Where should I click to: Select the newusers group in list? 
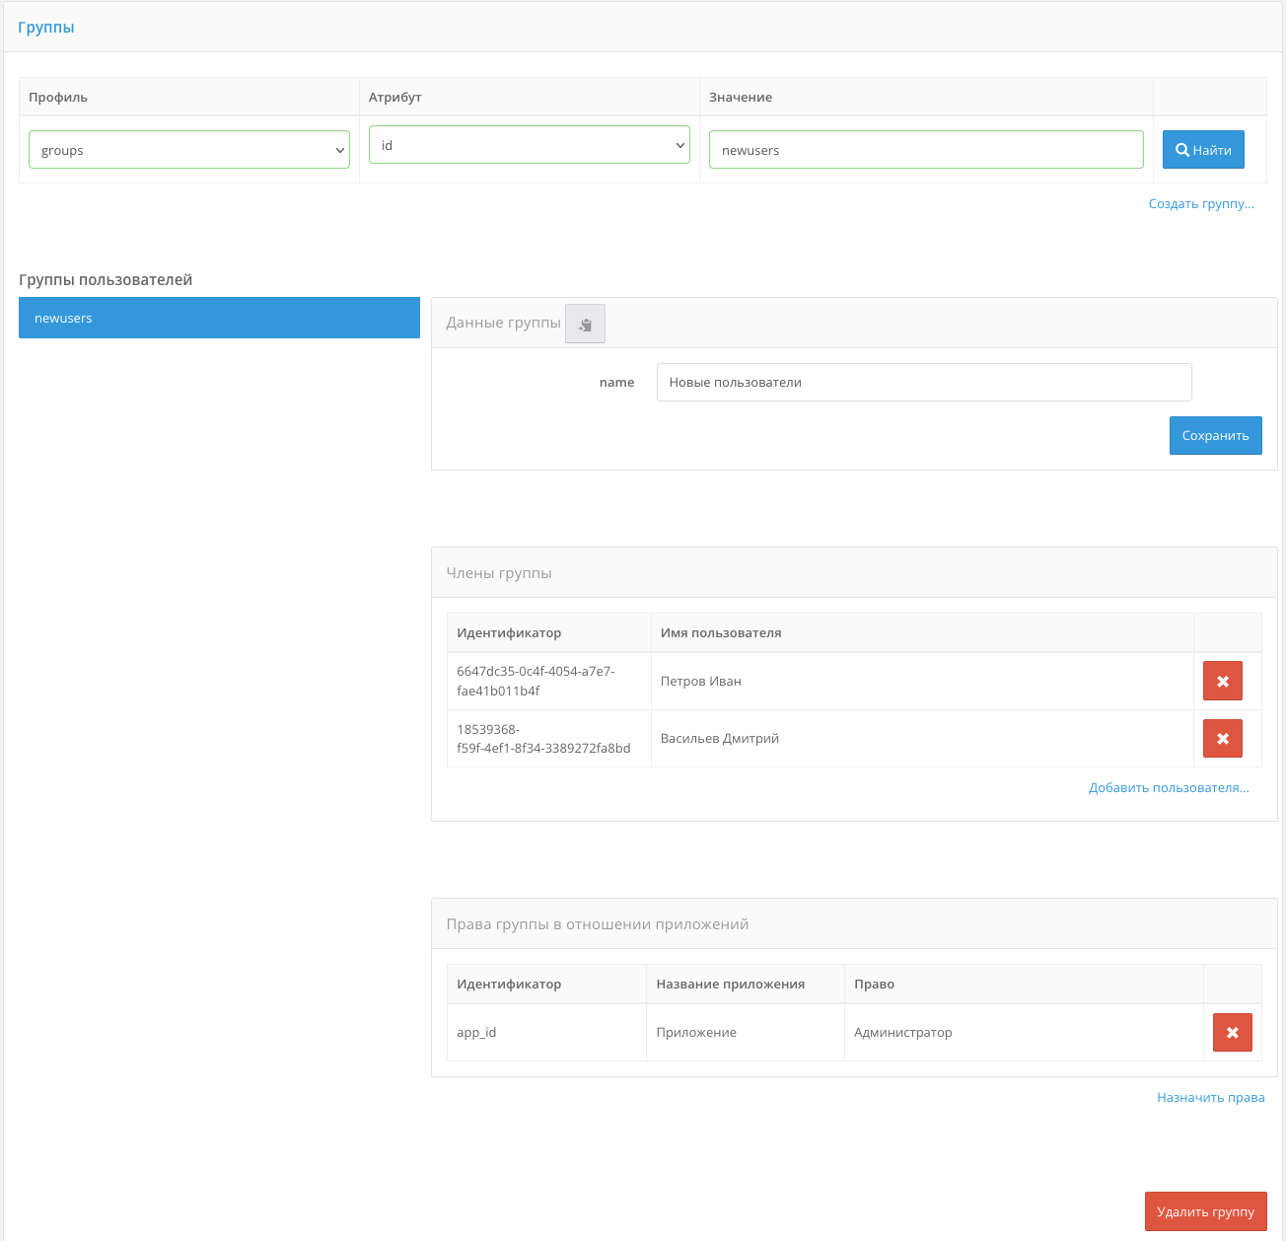(x=219, y=318)
